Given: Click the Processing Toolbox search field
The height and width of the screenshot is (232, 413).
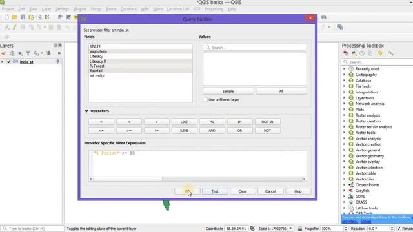Looking at the screenshot, I should coord(377,62).
